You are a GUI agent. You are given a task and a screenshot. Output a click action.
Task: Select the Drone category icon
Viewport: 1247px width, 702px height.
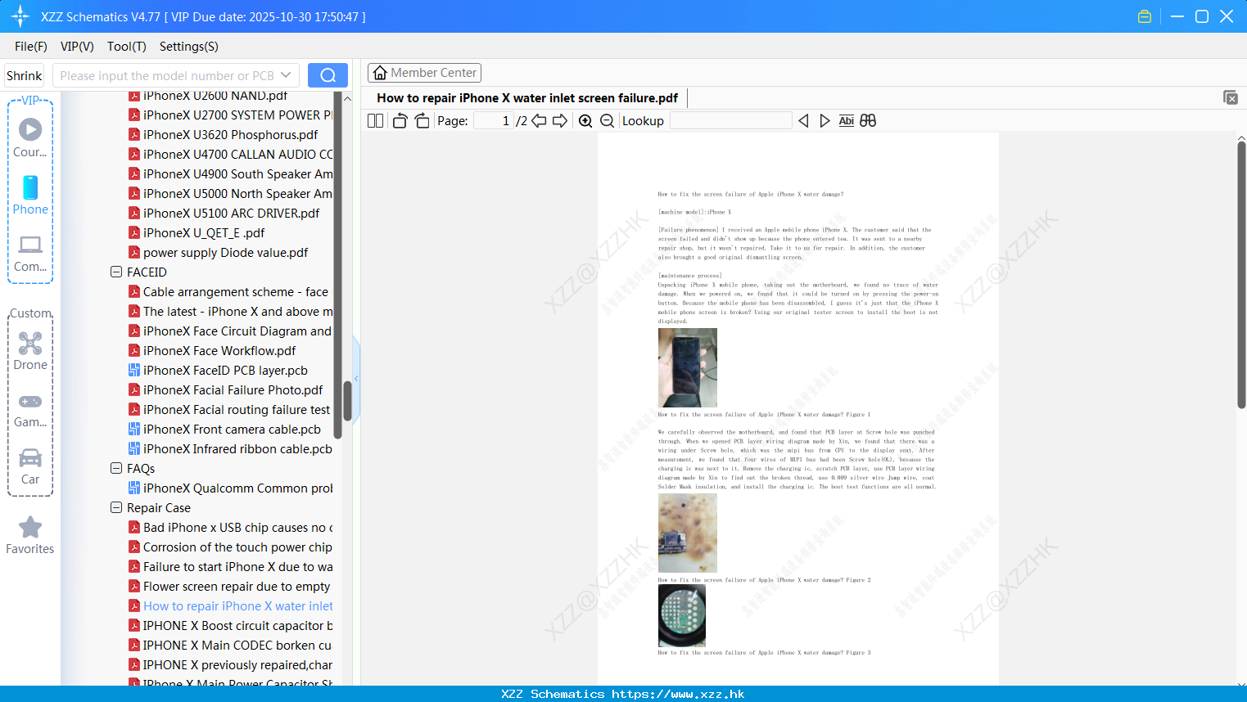click(30, 351)
